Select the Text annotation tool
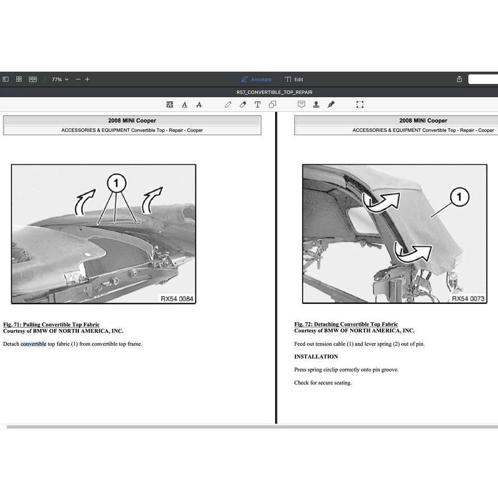 click(x=257, y=104)
